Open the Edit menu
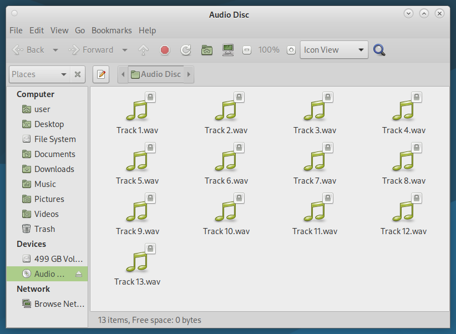The height and width of the screenshot is (334, 456). 37,31
